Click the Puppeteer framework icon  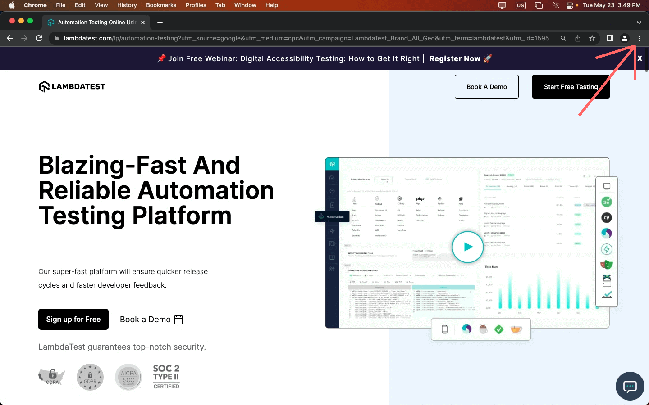click(x=607, y=280)
